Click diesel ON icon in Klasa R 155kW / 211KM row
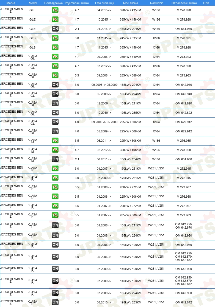 (x=55, y=225)
